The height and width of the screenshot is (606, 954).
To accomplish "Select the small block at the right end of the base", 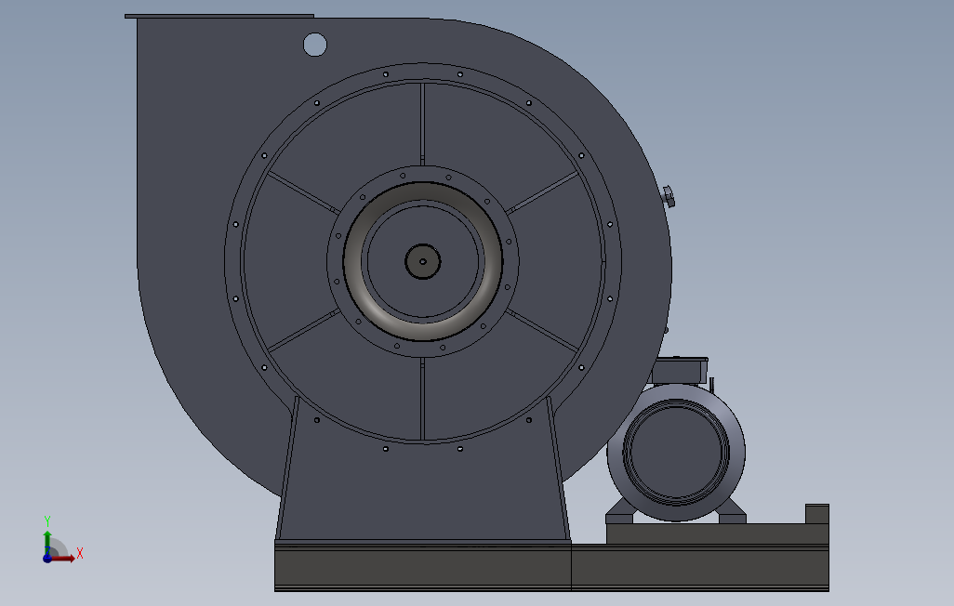I will (x=817, y=514).
